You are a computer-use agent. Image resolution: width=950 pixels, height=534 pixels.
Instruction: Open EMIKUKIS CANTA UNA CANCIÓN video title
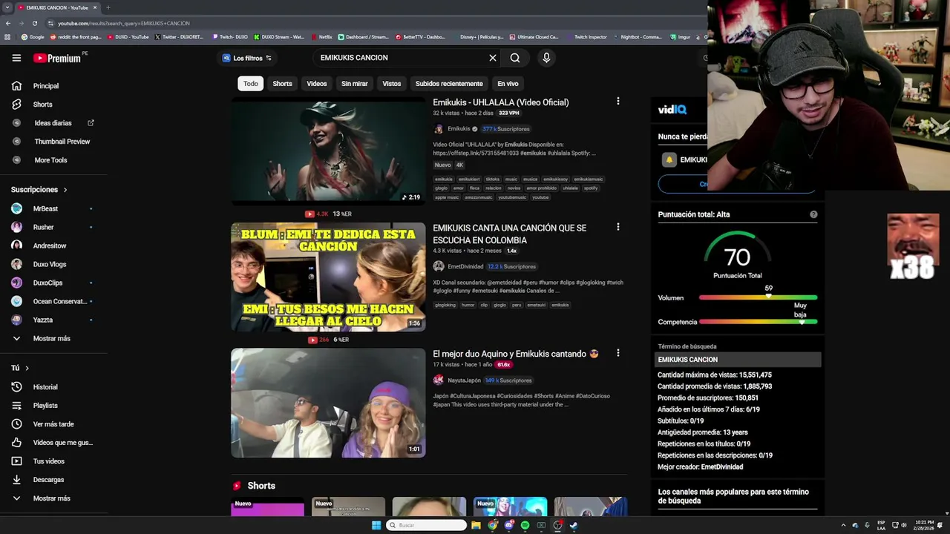509,234
